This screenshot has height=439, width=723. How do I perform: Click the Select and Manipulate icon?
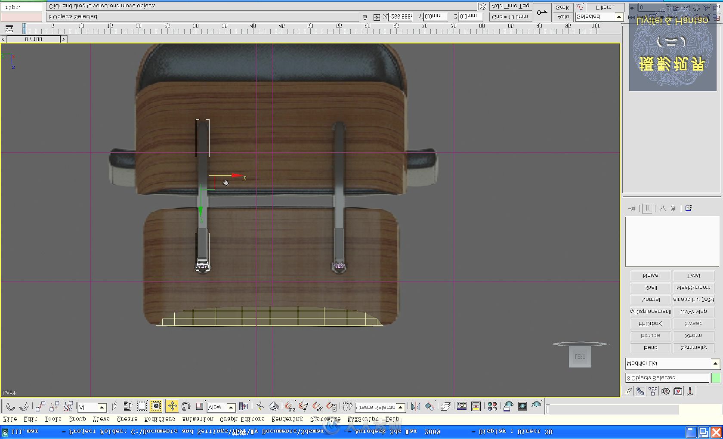coord(260,406)
